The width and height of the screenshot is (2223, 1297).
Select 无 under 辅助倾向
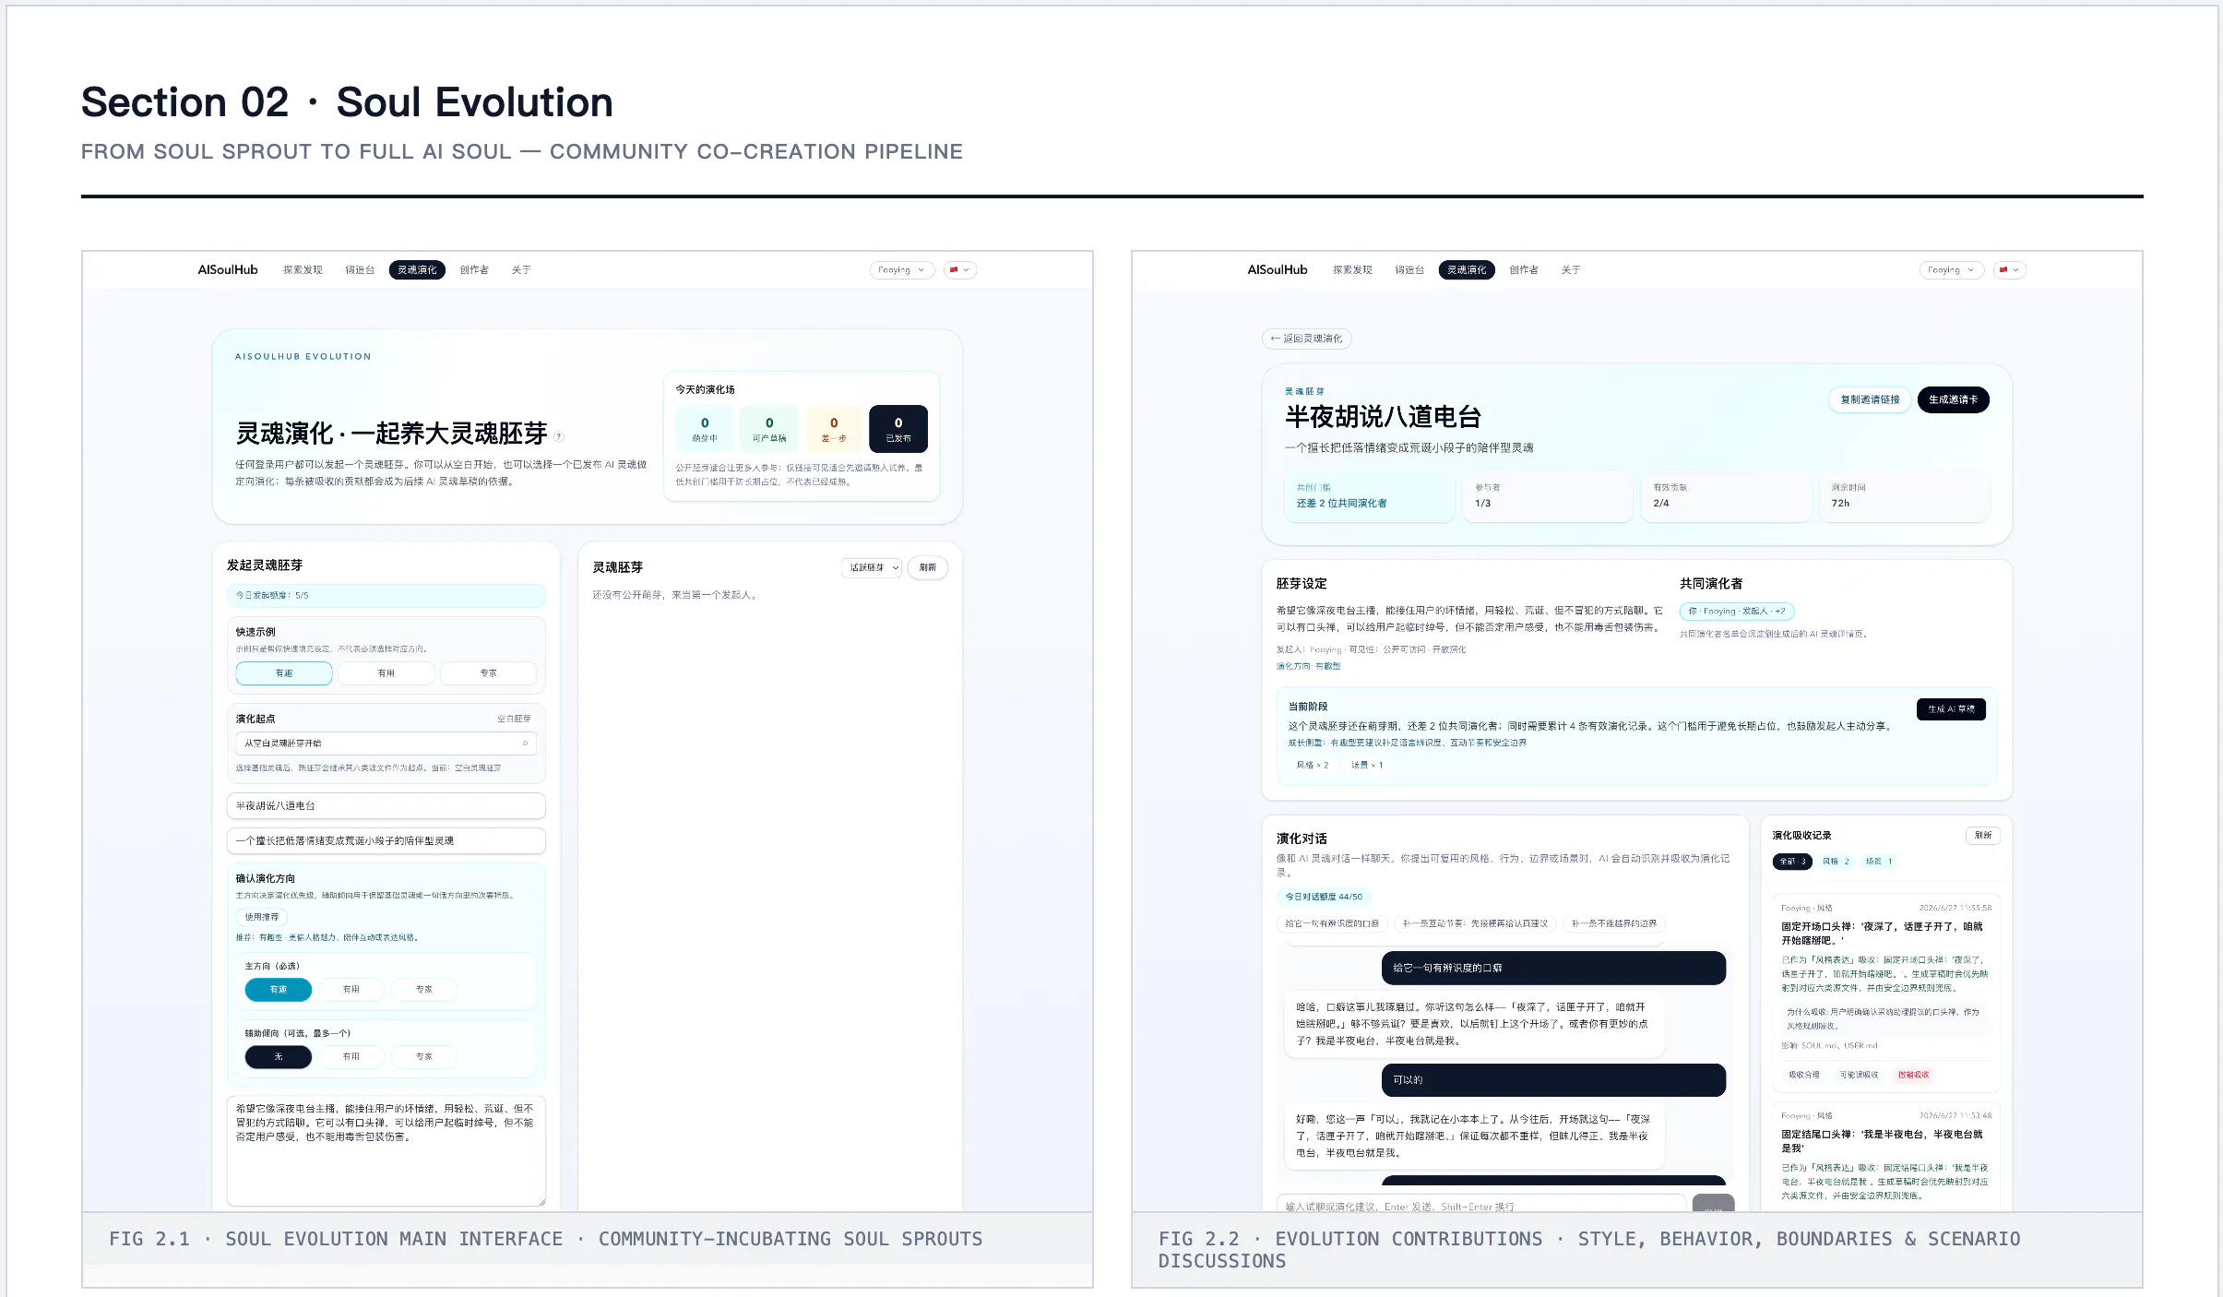[279, 1056]
